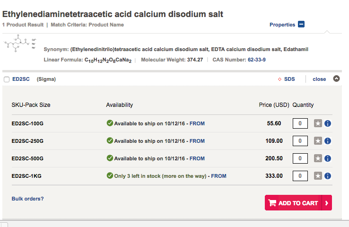The image size is (349, 227).
Task: Open info icon for ED2SC-250G
Action: (328, 141)
